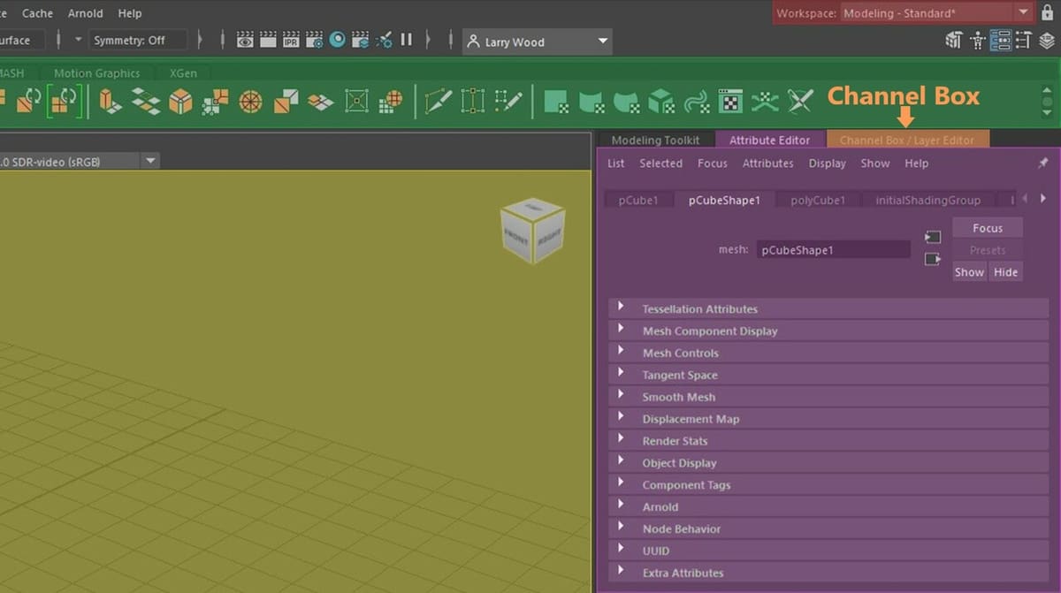Select the initialShadingGroup node tab

coord(927,200)
